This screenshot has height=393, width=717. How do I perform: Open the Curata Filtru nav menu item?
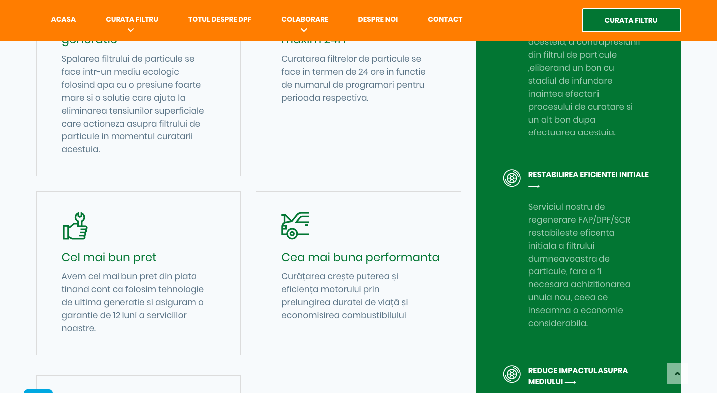coord(132,19)
